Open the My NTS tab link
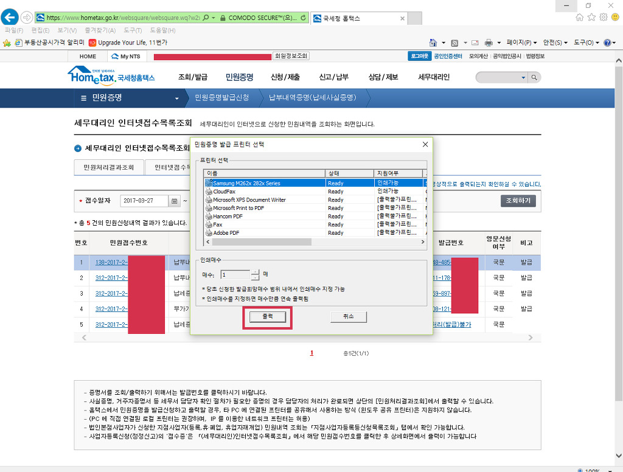Viewport: 623px width, 472px height. (126, 57)
